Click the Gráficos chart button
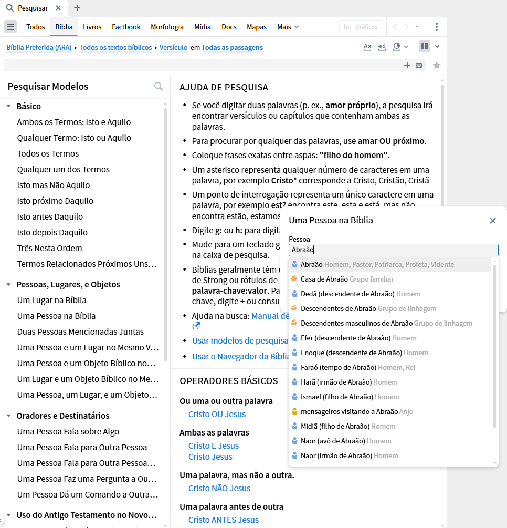Image resolution: width=507 pixels, height=528 pixels. coord(361,27)
